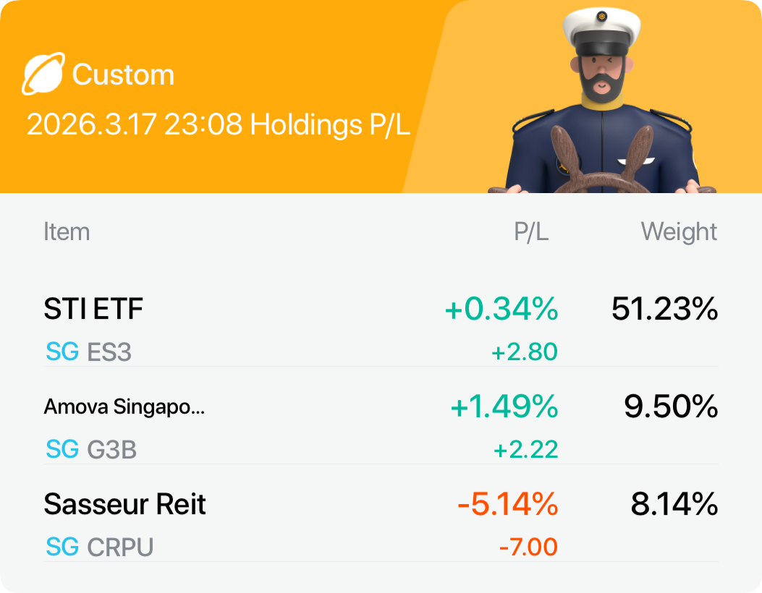Click the +0.34% P/L value
The height and width of the screenshot is (593, 762).
coord(501,309)
